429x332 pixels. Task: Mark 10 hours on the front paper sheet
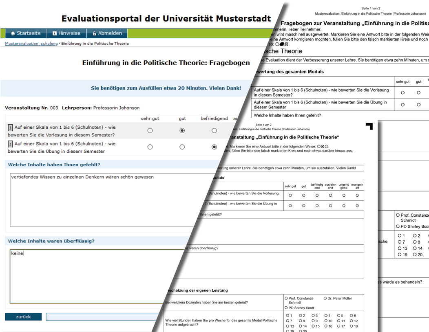326,321
